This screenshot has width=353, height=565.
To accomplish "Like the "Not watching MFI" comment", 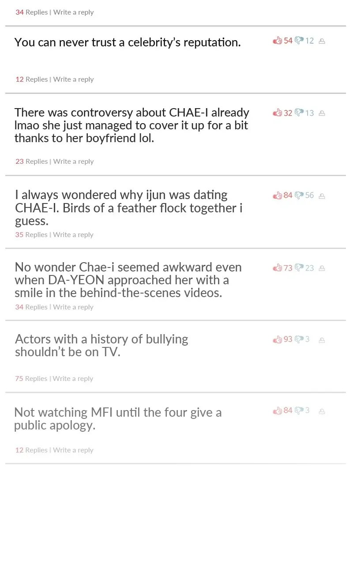I will [x=278, y=411].
